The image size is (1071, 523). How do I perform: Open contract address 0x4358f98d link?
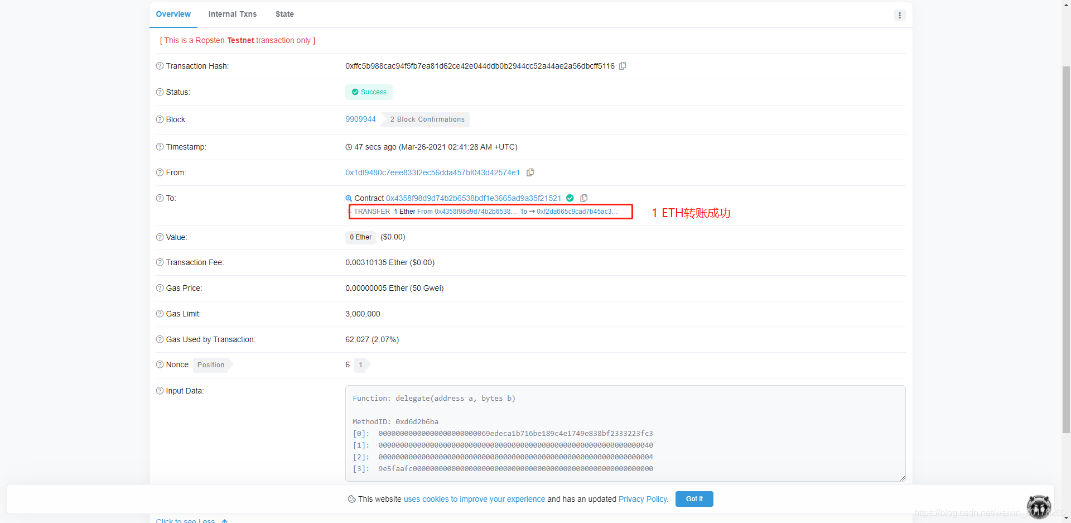pyautogui.click(x=474, y=198)
